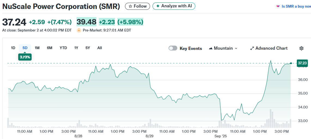This screenshot has height=139, width=311.
Task: Click the 37.24 closing price
Action: point(14,22)
